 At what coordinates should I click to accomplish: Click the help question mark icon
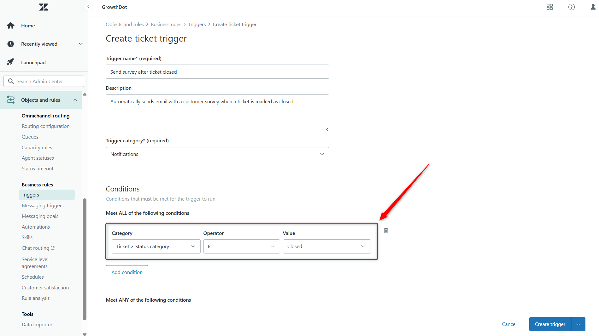coord(572,7)
